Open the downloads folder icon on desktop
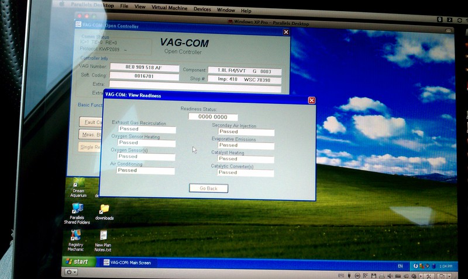The height and width of the screenshot is (279, 468). (x=104, y=212)
